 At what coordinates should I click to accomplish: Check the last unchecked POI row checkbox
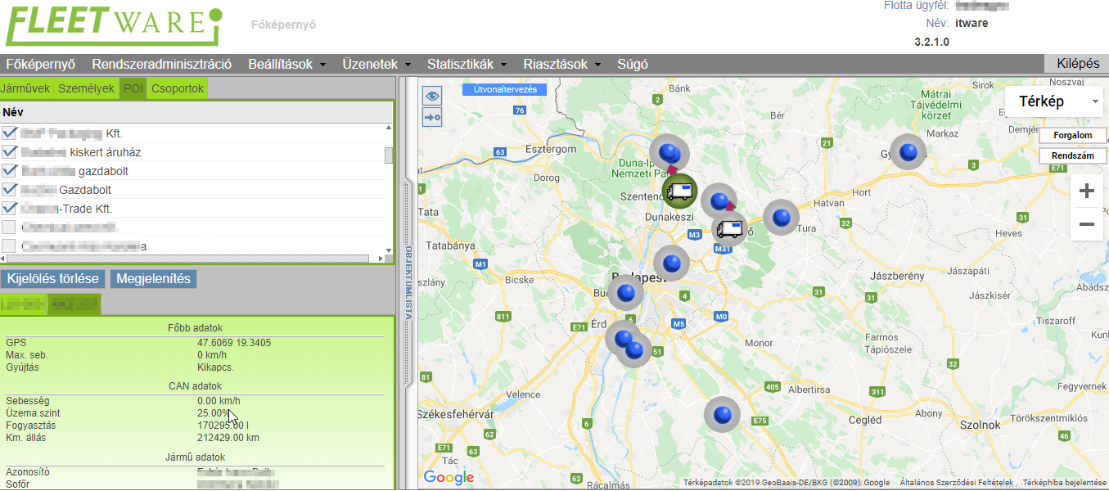coord(10,245)
